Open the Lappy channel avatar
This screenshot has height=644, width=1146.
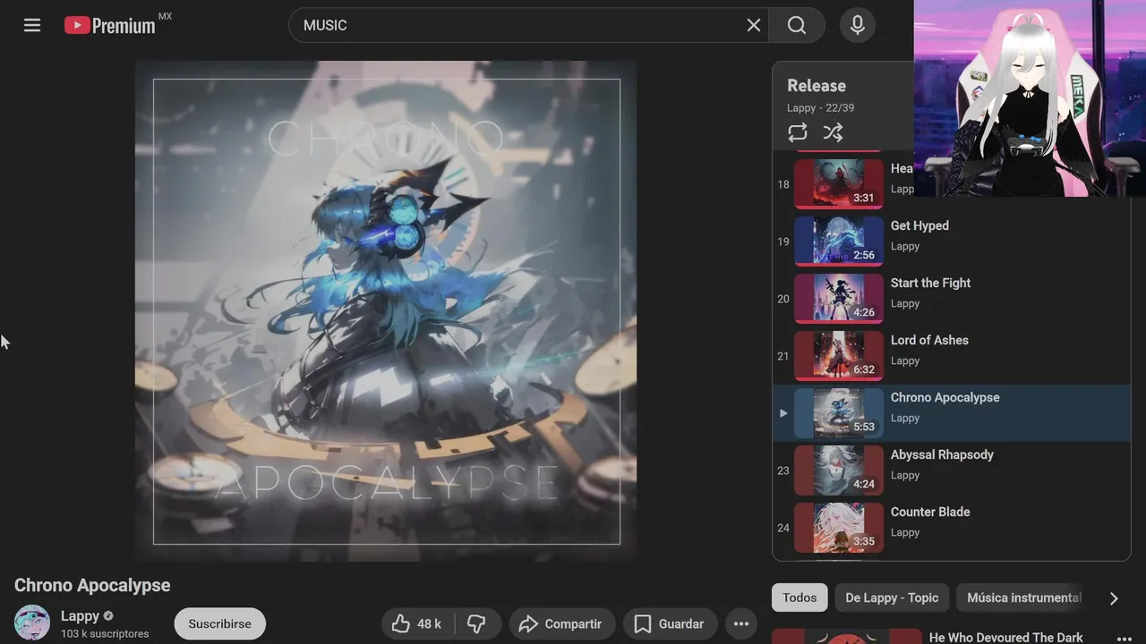tap(32, 623)
